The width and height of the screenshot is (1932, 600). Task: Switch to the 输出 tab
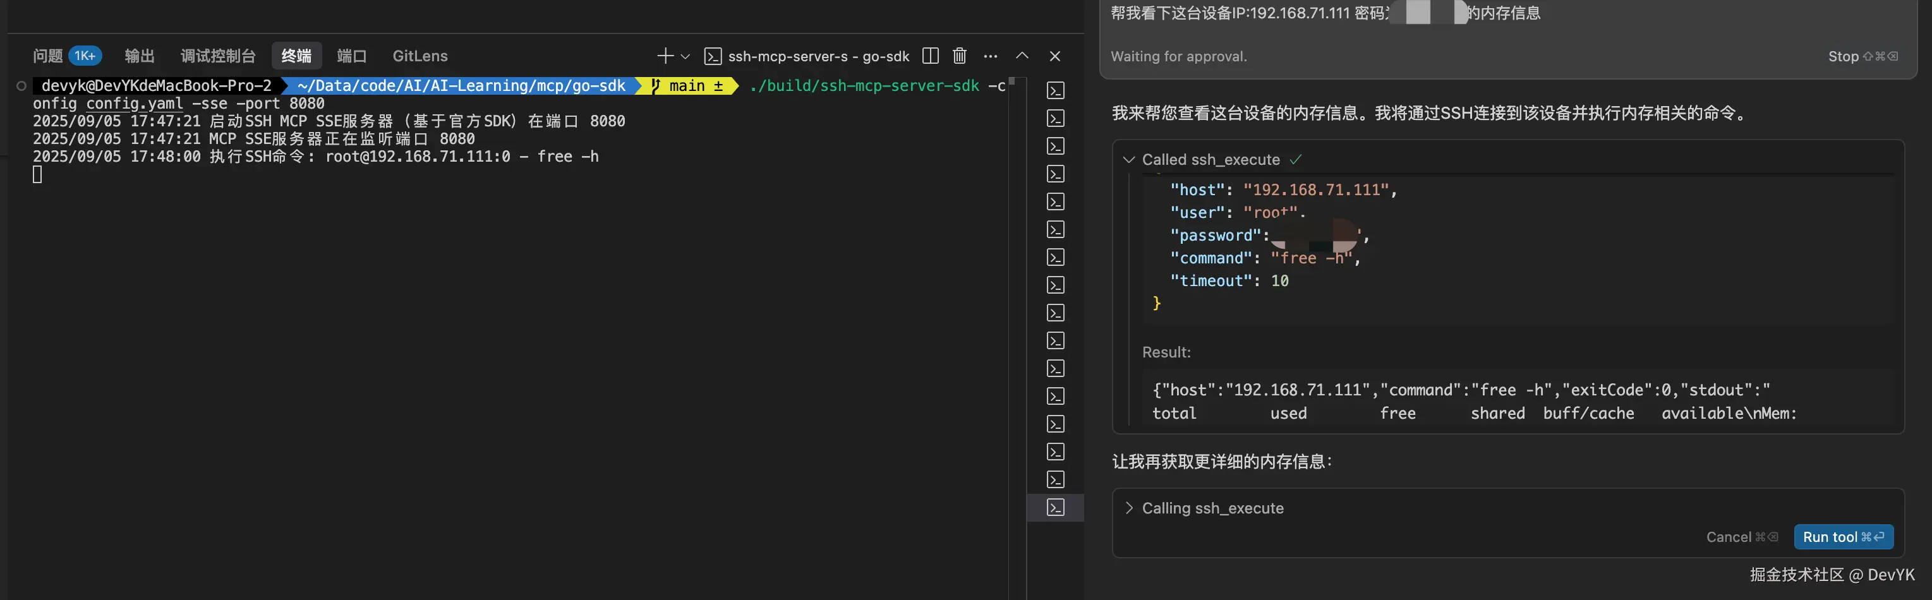140,56
